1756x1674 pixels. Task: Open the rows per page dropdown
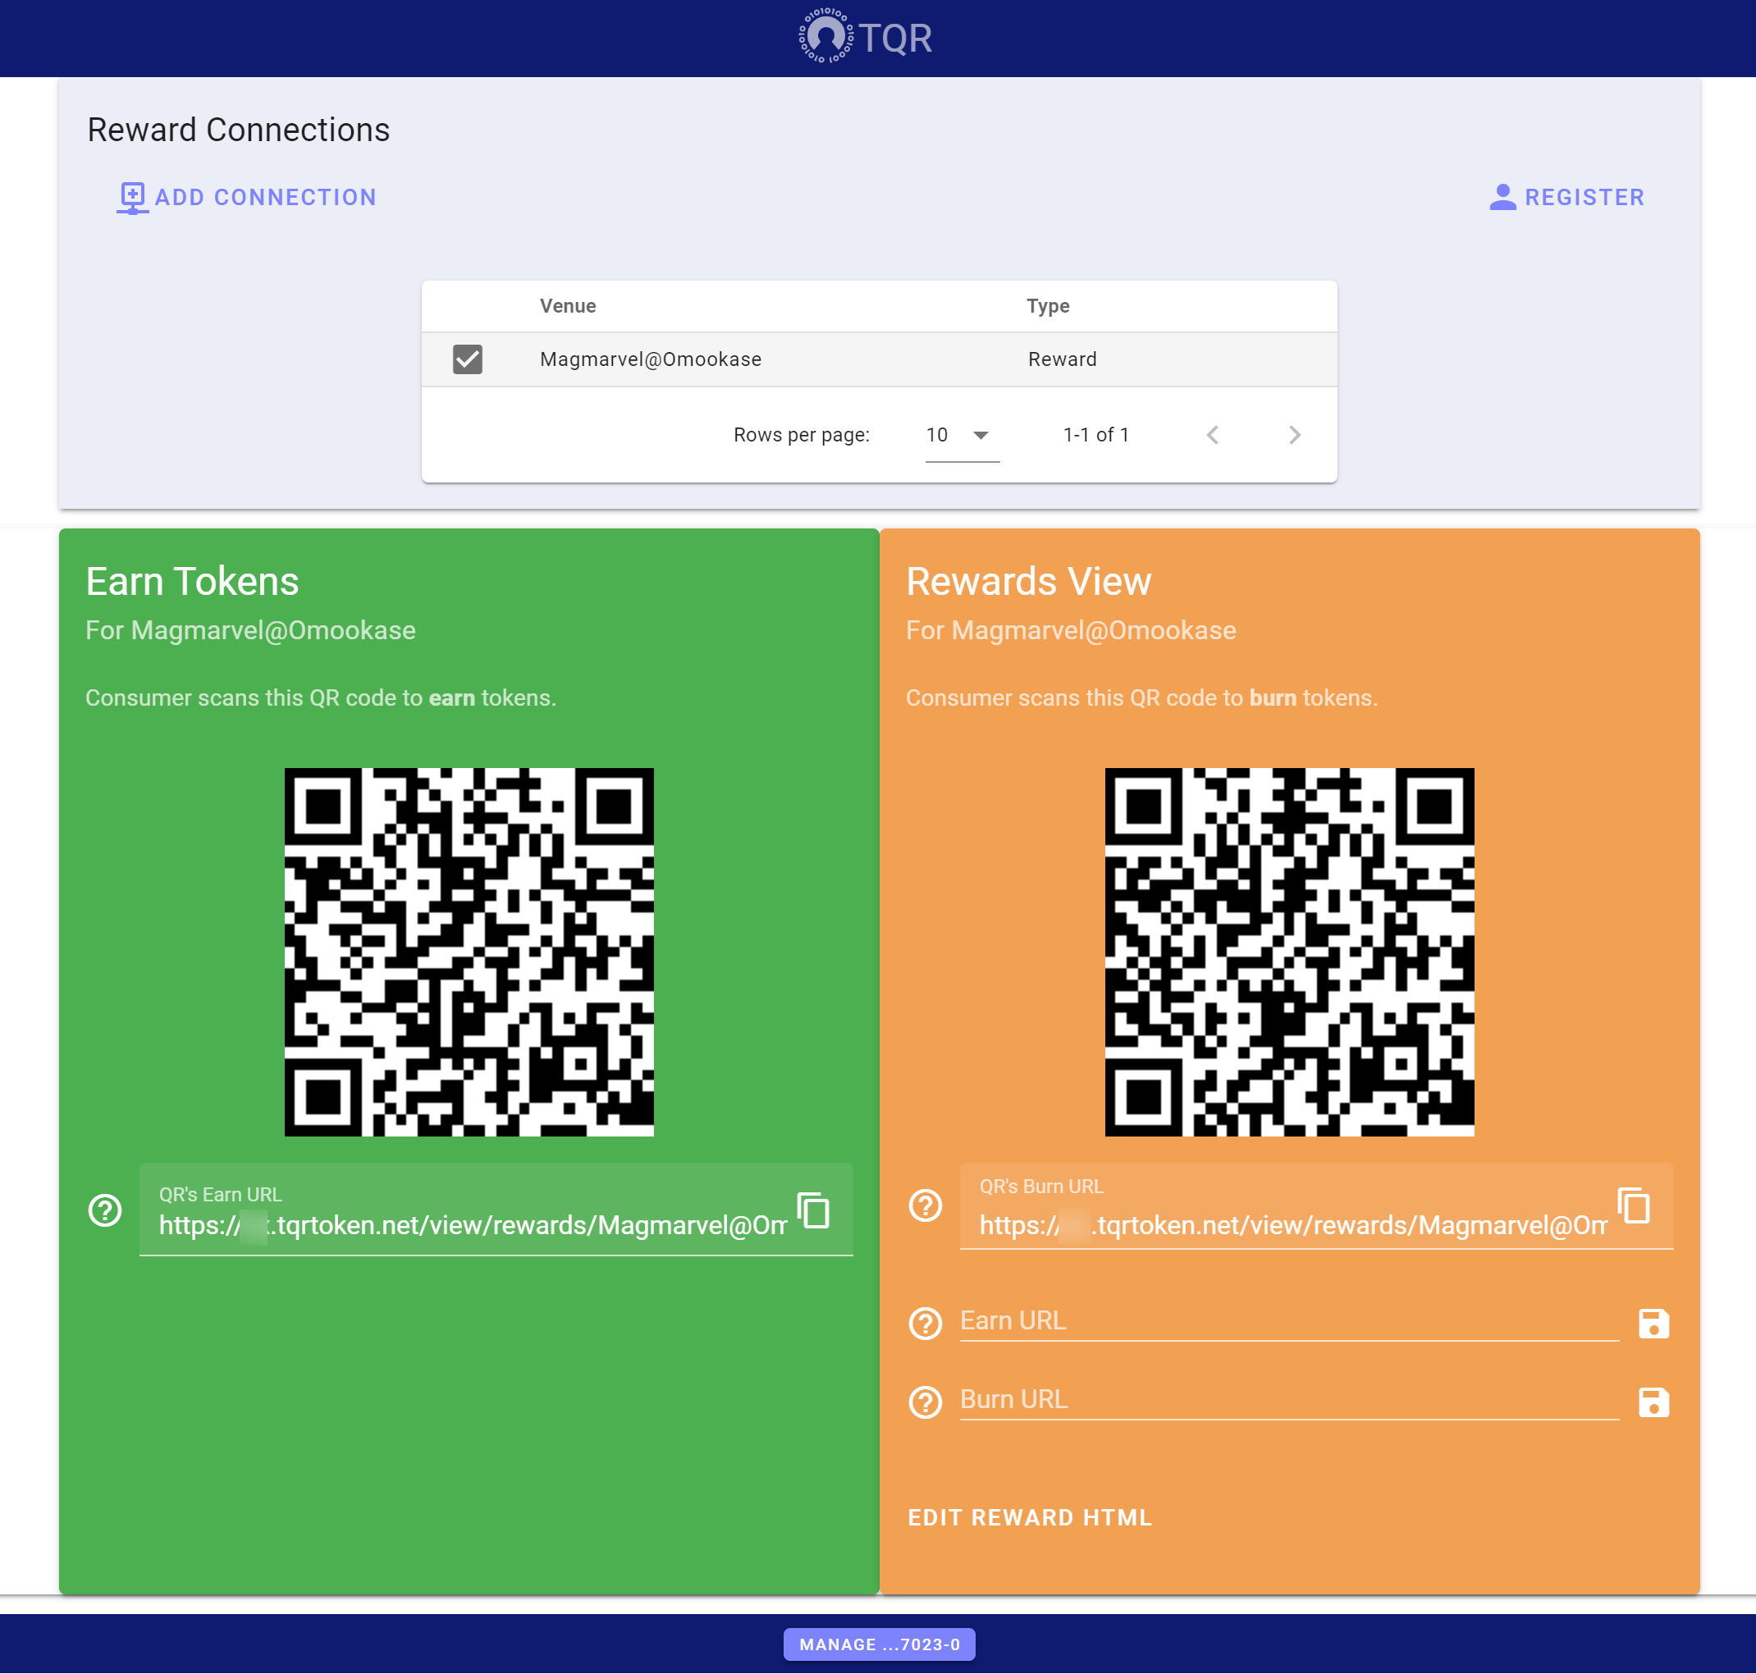(x=962, y=435)
